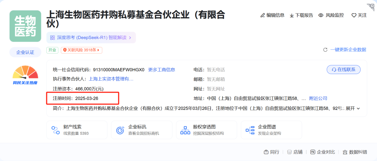Click 一键更新企业数据 link
Screen dimensions: 377x161
coord(348,50)
